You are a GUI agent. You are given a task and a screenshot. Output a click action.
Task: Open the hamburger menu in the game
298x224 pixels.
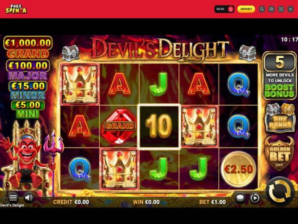tap(13, 197)
